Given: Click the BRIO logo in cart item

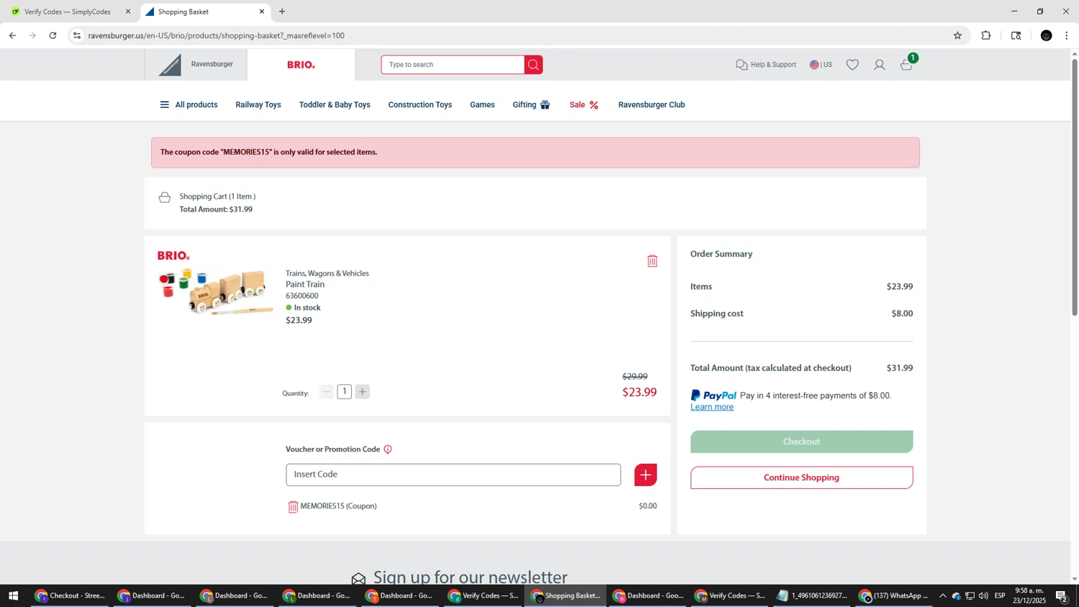Looking at the screenshot, I should tap(173, 255).
